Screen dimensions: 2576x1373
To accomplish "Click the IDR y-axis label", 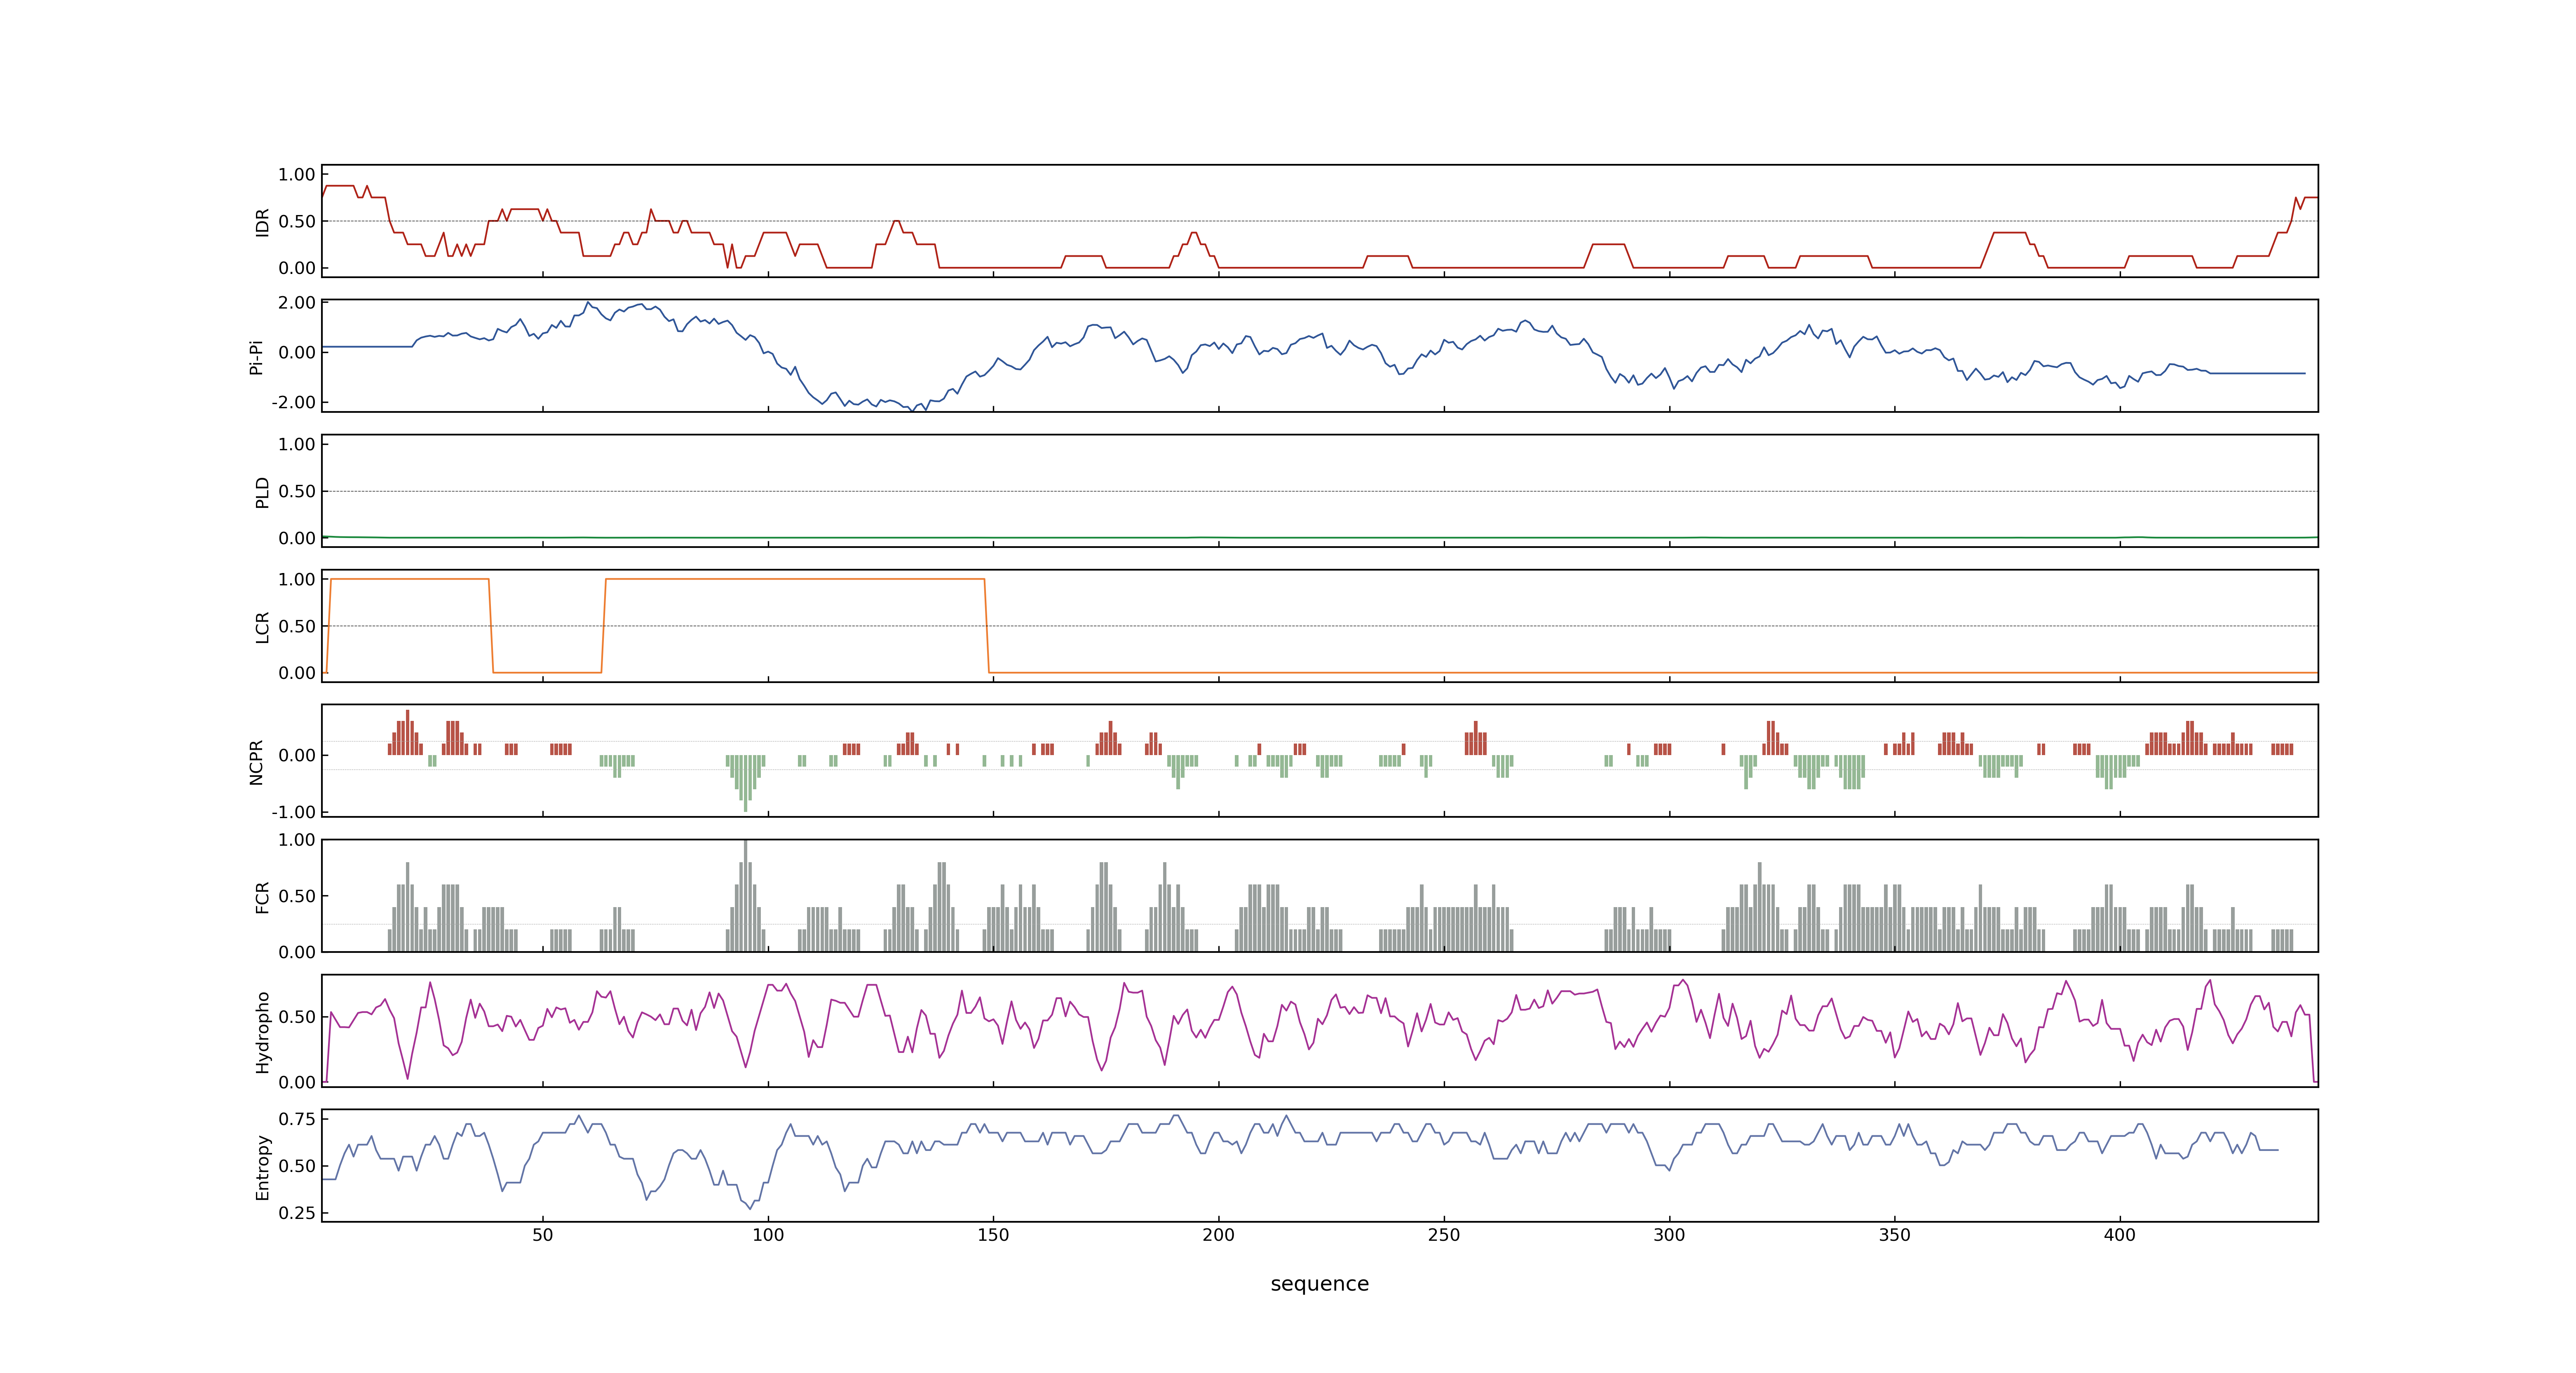I will pos(262,222).
